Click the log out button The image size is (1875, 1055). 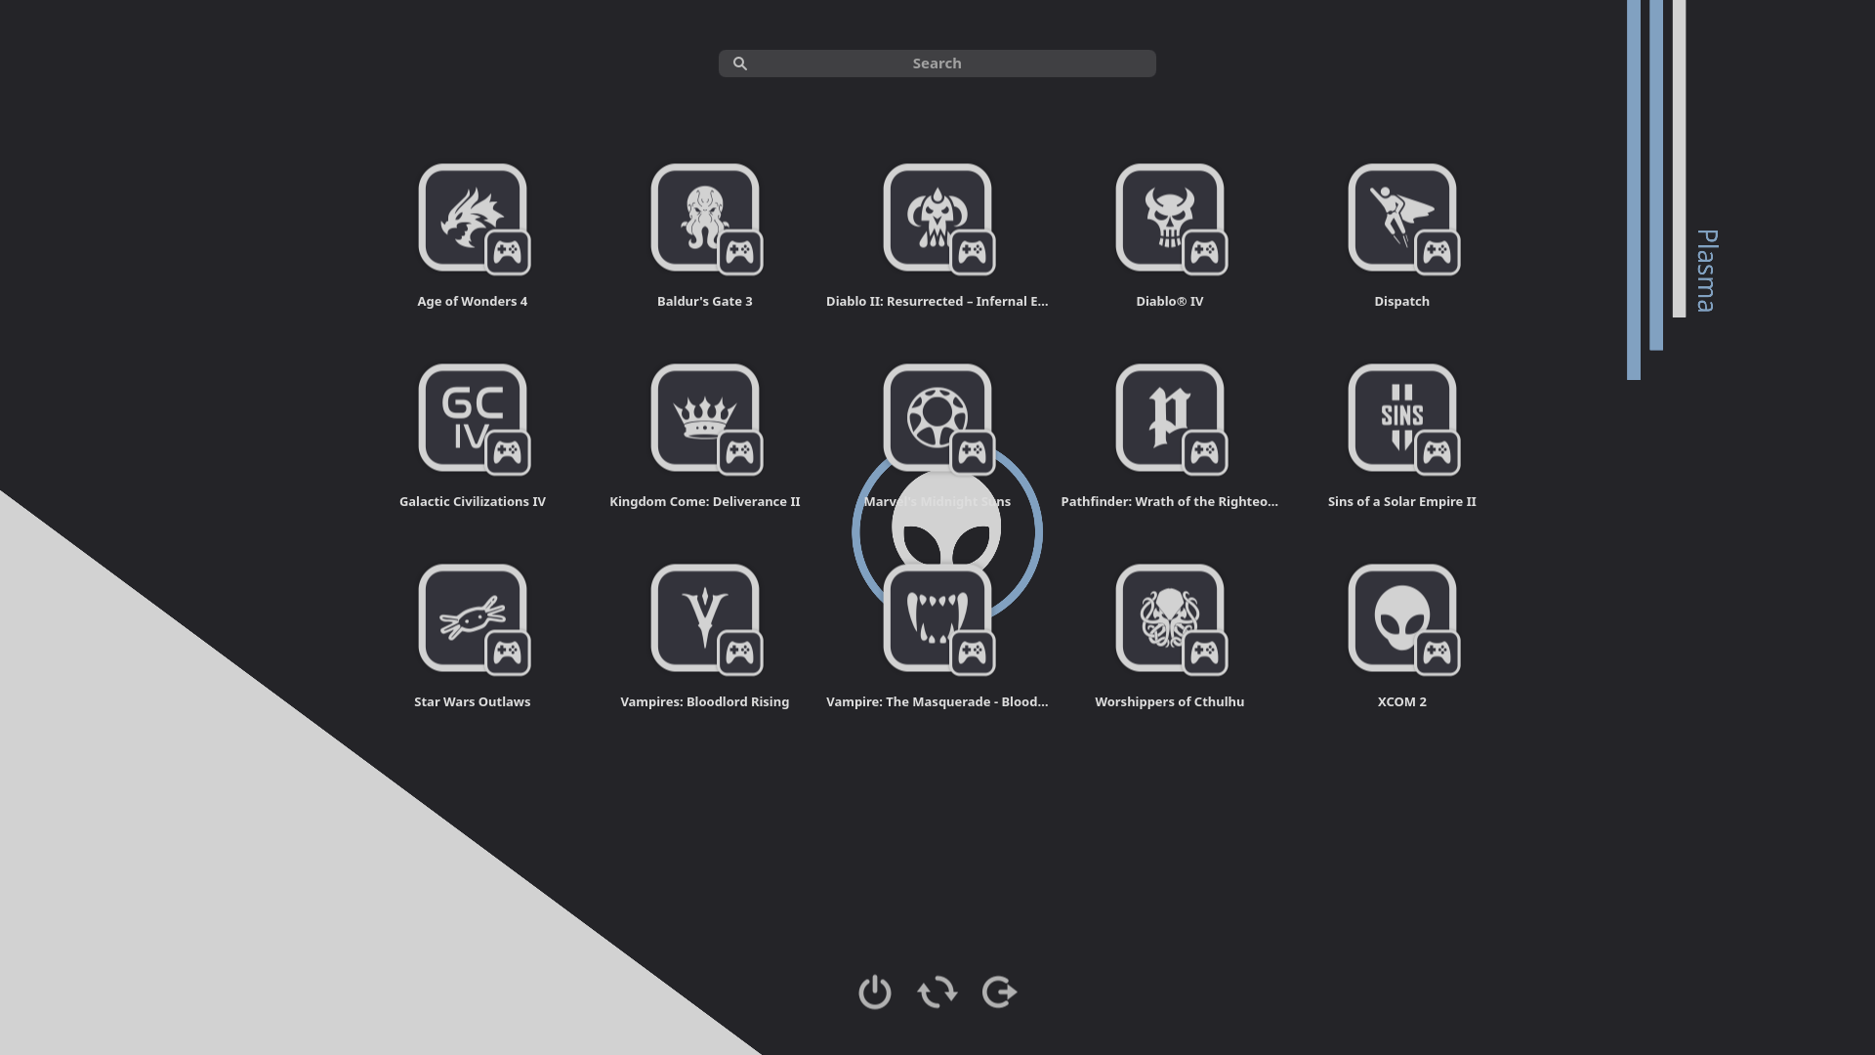coord(999,992)
